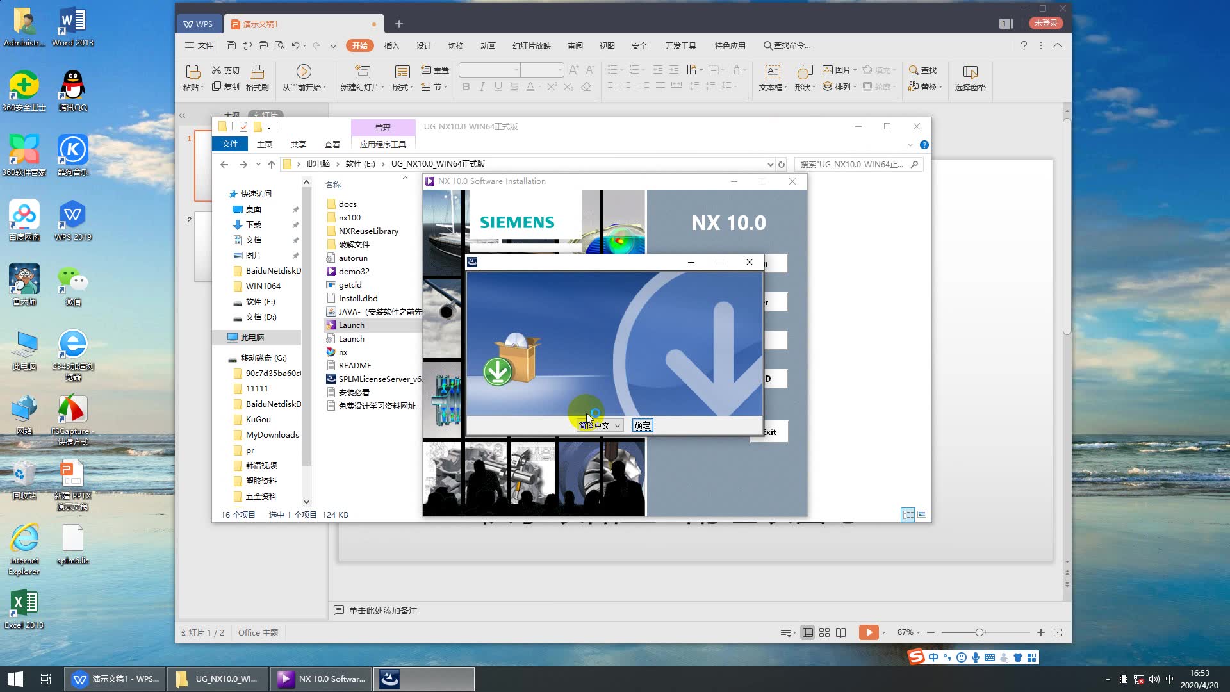The height and width of the screenshot is (692, 1230).
Task: Open the Shapes icon
Action: (805, 71)
